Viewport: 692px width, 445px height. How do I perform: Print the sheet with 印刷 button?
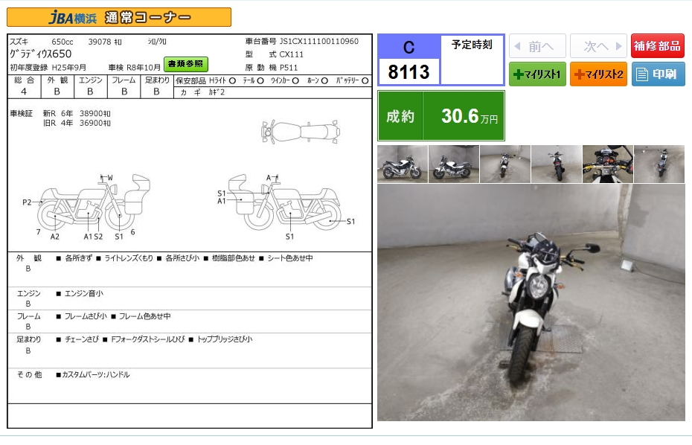(658, 74)
